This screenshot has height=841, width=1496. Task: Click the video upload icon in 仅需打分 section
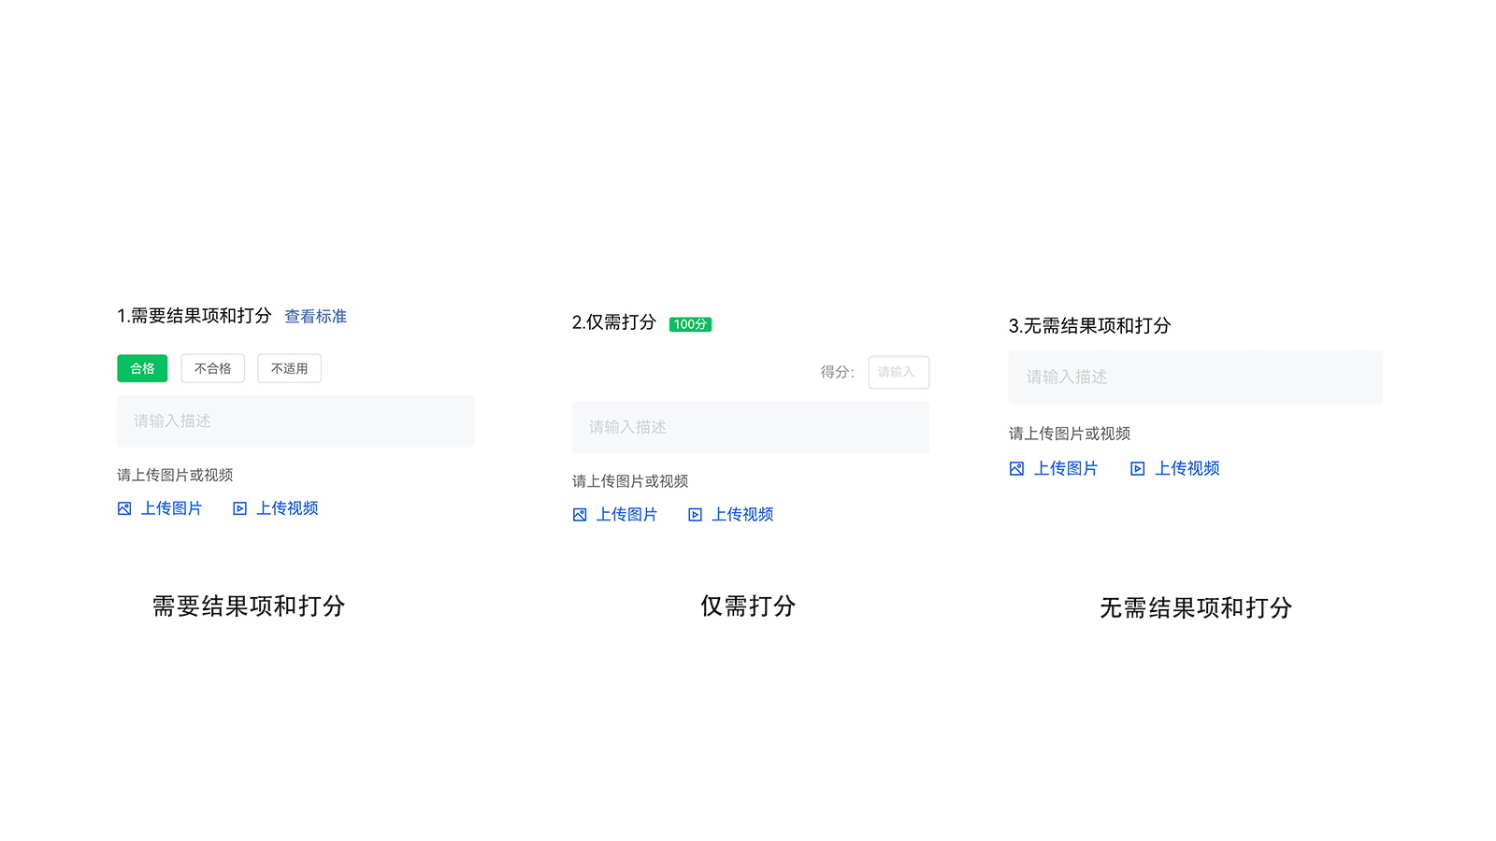click(695, 514)
